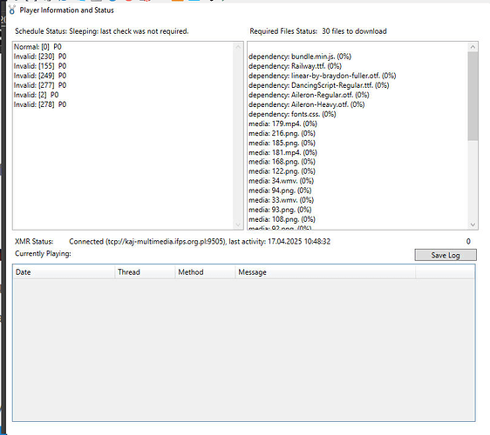
Task: Click the XMR Status connection text
Action: (200, 241)
